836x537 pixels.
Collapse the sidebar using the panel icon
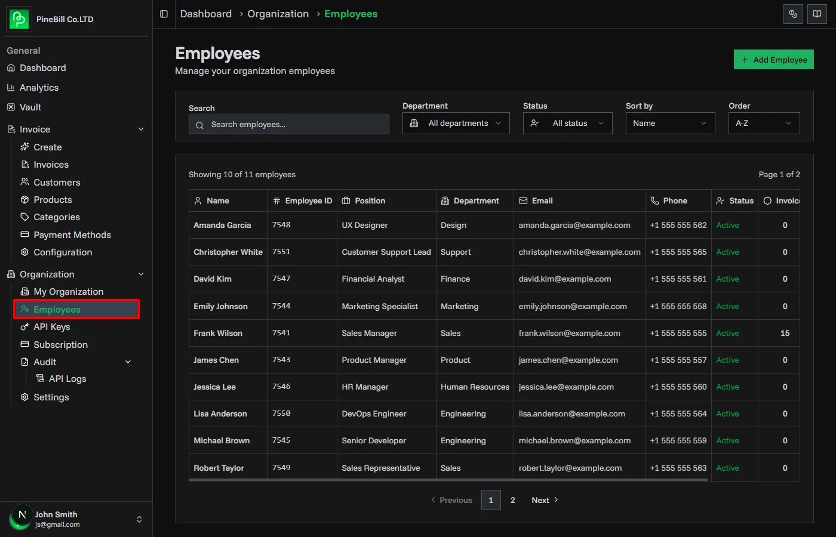pyautogui.click(x=164, y=14)
